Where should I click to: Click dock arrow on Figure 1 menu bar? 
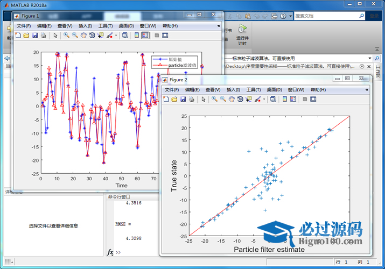[x=219, y=26]
